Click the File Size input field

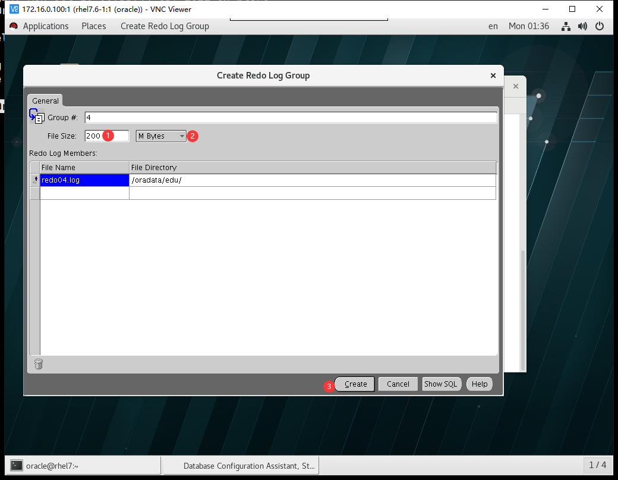click(x=107, y=136)
